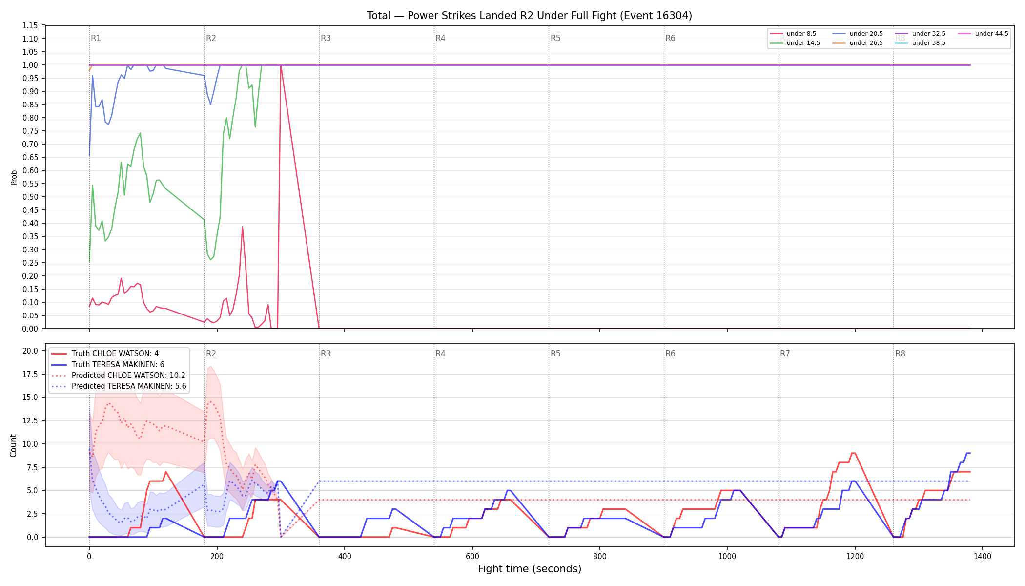Click the 0.25 tick on the Prob axis
This screenshot has height=586, width=1025.
click(x=30, y=263)
